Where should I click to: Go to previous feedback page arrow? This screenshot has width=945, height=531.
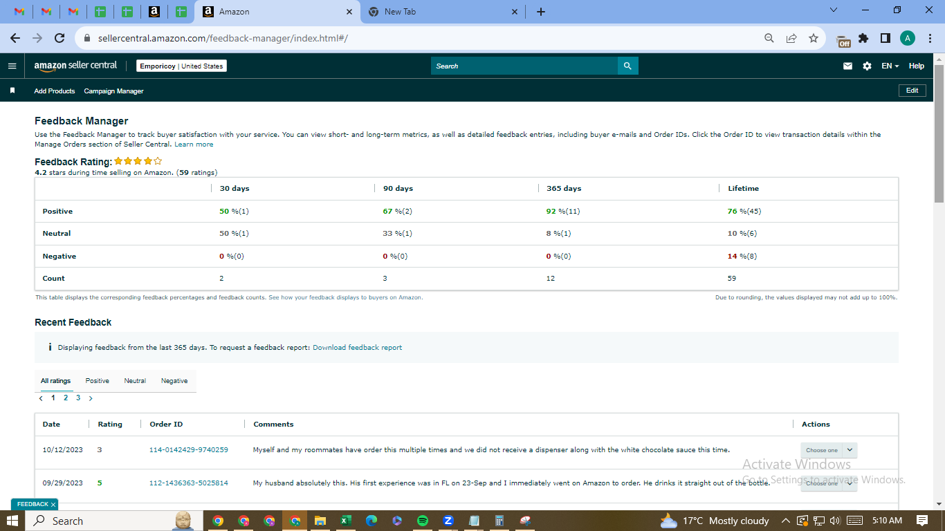pyautogui.click(x=41, y=398)
